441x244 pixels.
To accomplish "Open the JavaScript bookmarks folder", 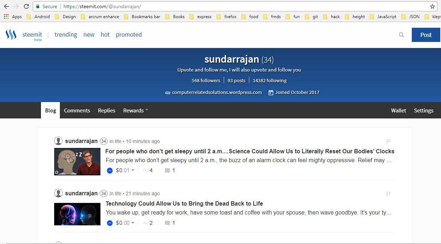I will pyautogui.click(x=383, y=17).
